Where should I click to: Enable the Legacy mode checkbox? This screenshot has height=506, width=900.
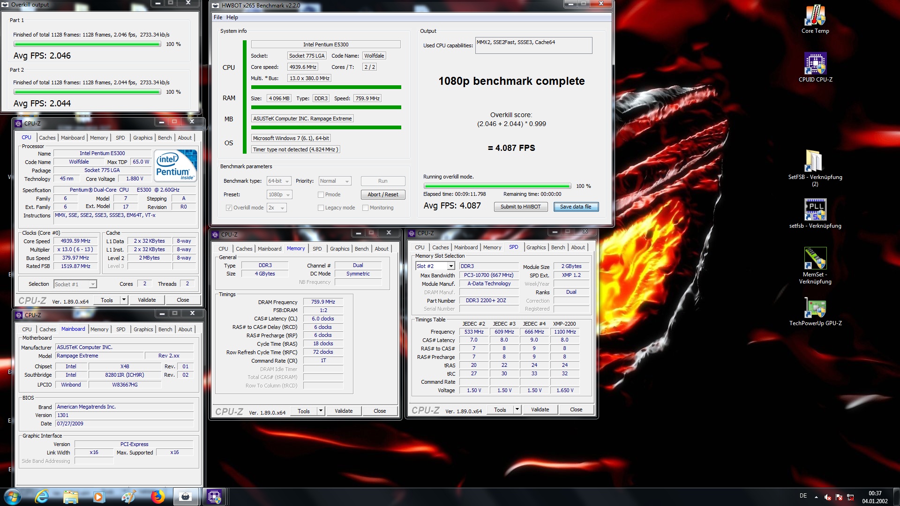(321, 208)
